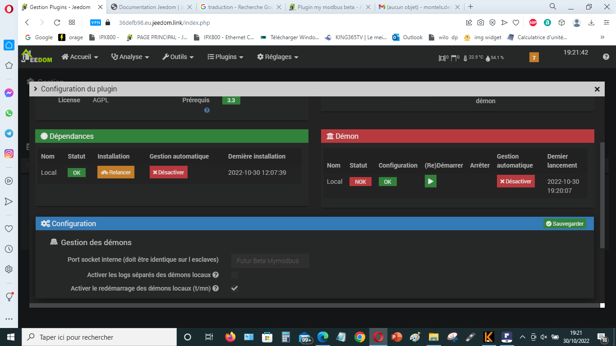Open Firefox from Windows taskbar
This screenshot has height=346, width=616.
point(230,337)
